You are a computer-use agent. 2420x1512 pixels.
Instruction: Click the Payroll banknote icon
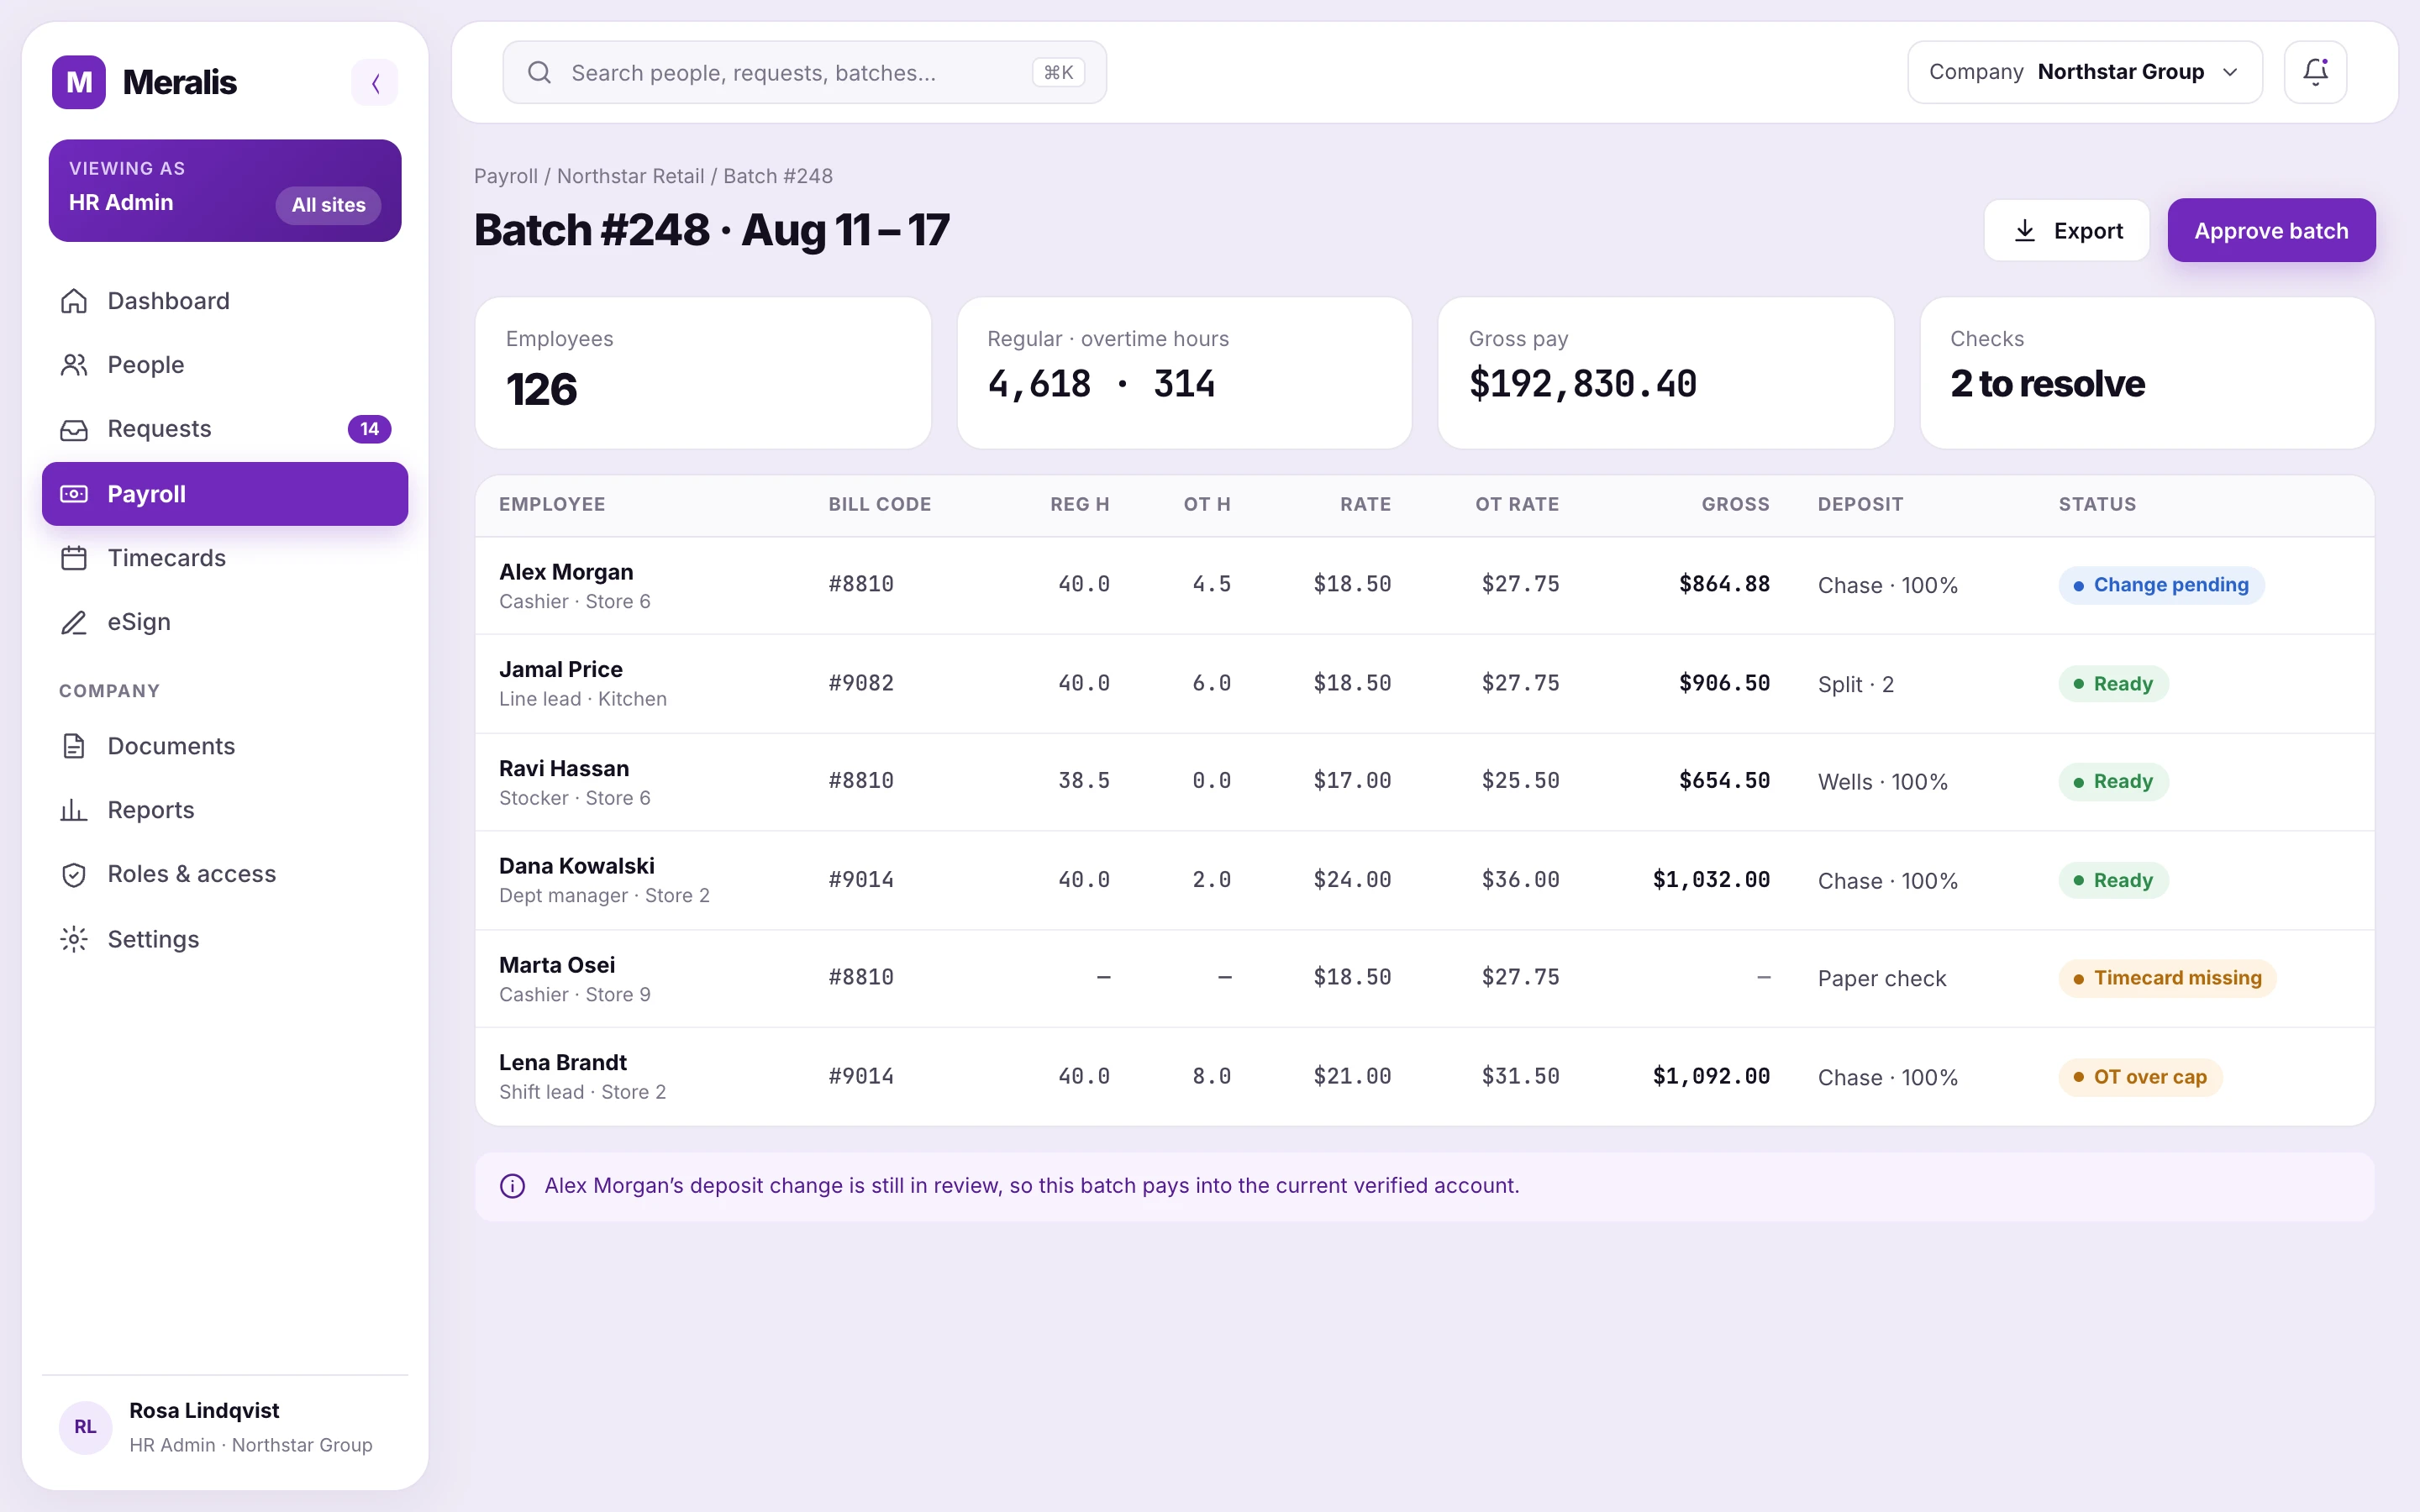tap(74, 494)
